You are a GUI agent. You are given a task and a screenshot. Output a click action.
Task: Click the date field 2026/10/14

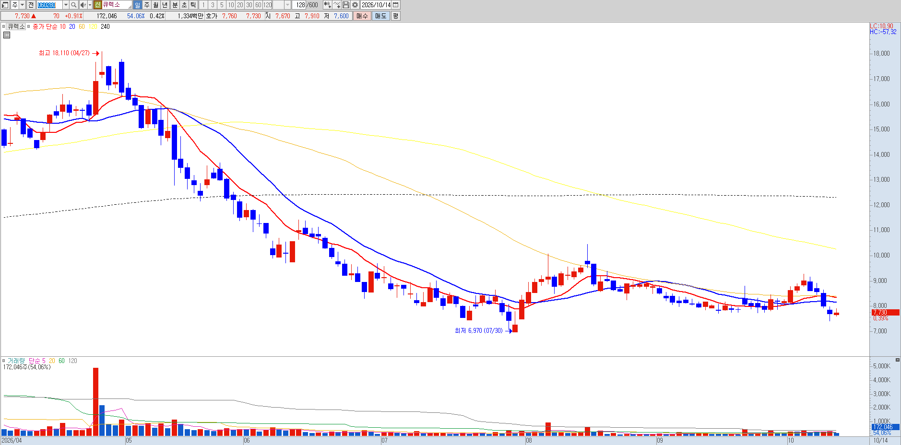tap(376, 5)
